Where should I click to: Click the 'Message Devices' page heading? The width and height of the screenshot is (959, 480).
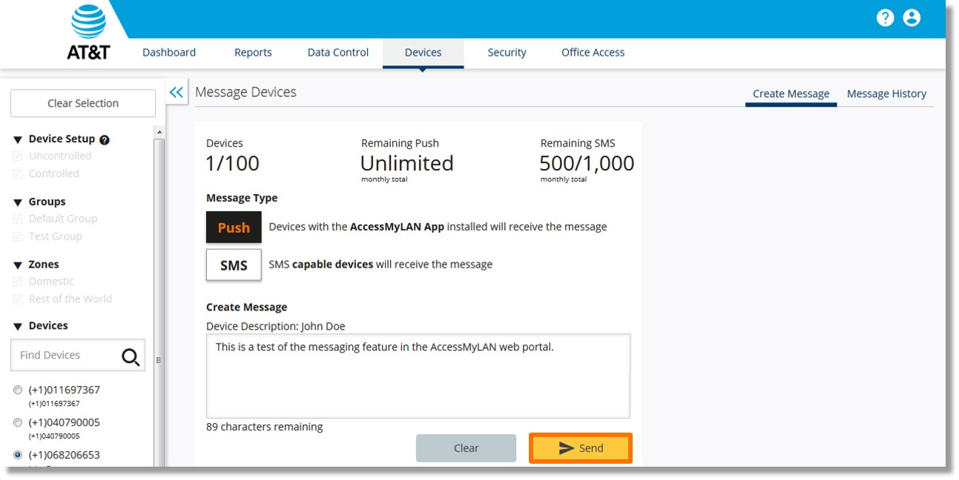245,93
